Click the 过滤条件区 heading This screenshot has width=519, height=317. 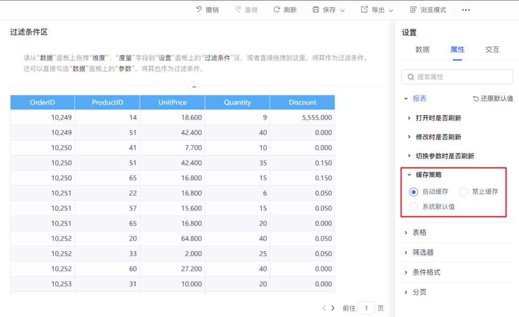tap(29, 32)
